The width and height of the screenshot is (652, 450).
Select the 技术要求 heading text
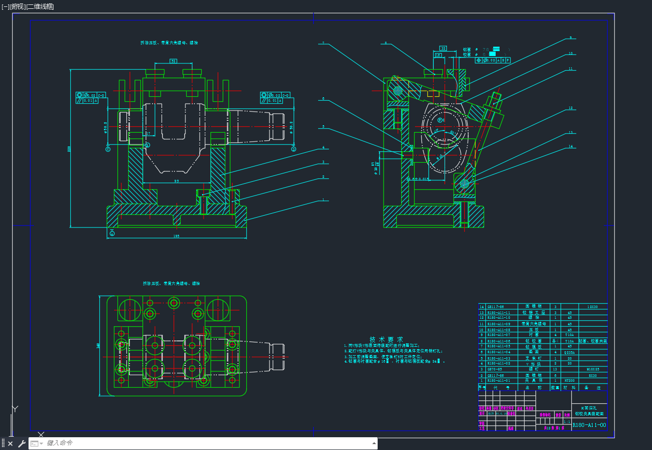[386, 339]
